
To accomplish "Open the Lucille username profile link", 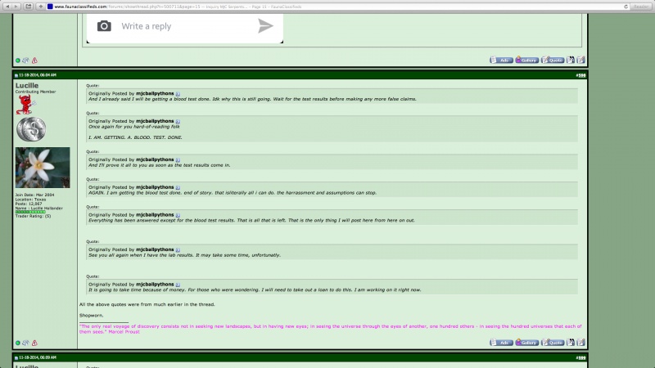I will [27, 86].
